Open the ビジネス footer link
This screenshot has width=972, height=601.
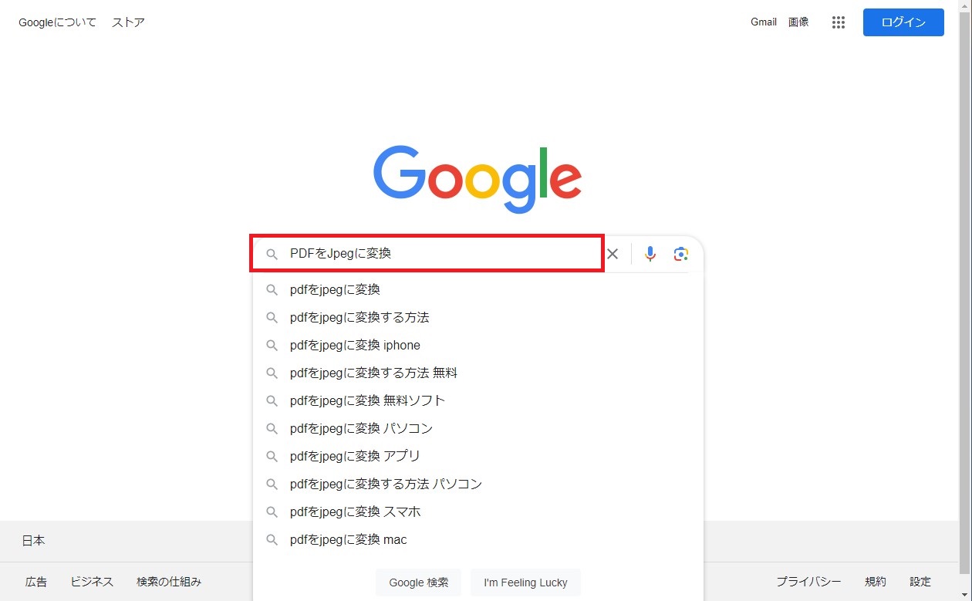point(92,582)
